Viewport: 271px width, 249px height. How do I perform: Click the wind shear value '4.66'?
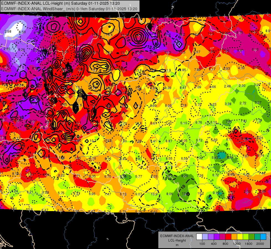(x=212, y=87)
